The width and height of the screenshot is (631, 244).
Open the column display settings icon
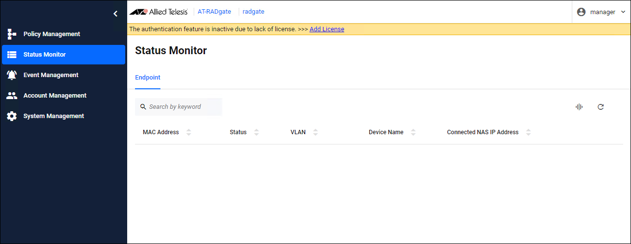(x=579, y=107)
